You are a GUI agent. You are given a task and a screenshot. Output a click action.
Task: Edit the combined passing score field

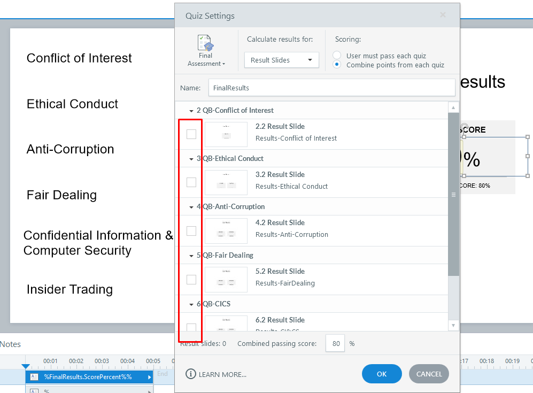point(335,343)
